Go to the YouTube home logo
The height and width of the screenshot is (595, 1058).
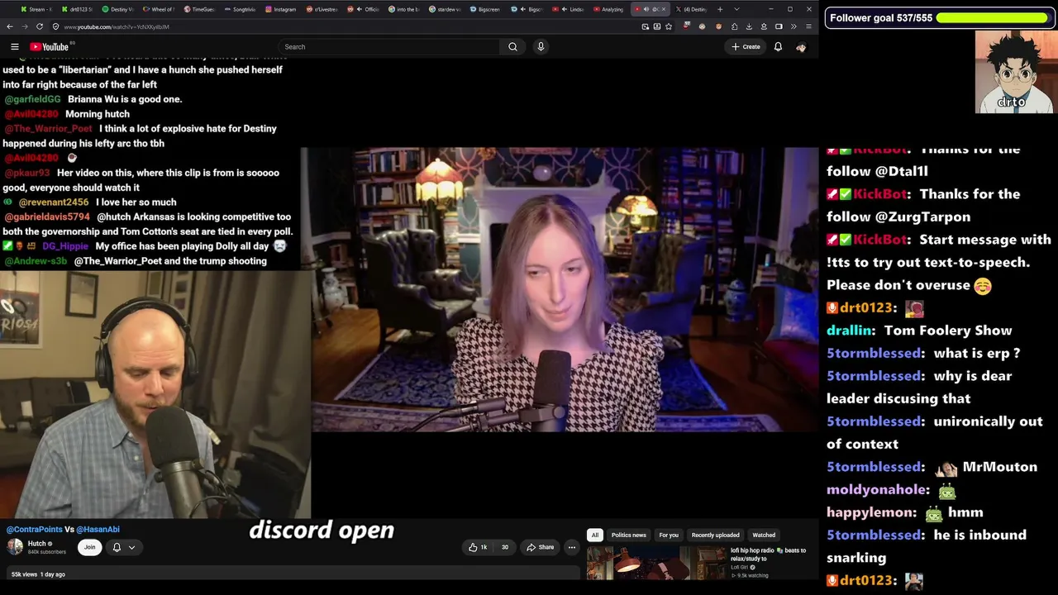point(50,47)
